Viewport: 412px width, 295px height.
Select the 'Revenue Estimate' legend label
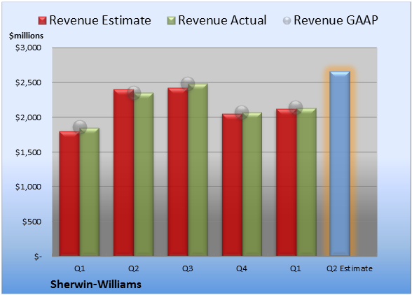(x=100, y=20)
